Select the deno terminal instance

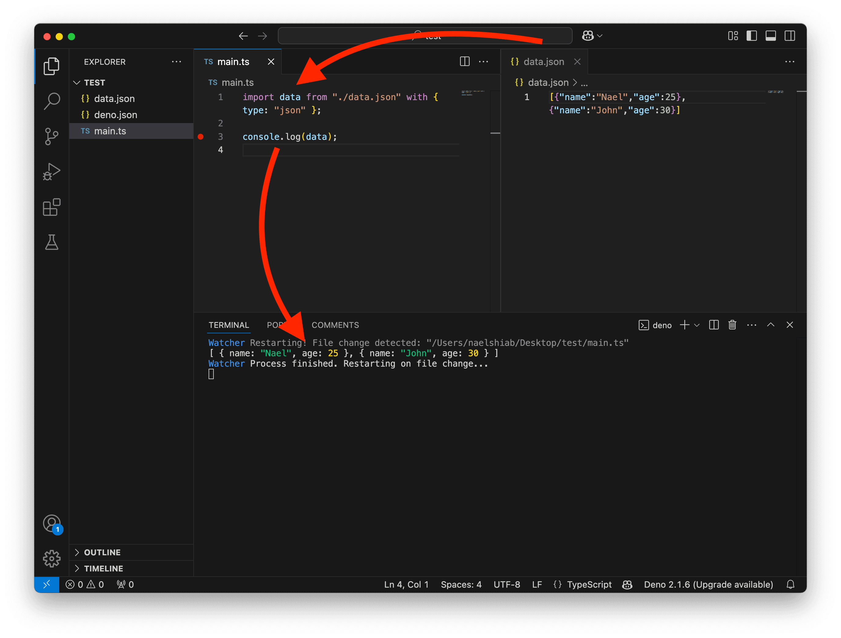(x=655, y=325)
